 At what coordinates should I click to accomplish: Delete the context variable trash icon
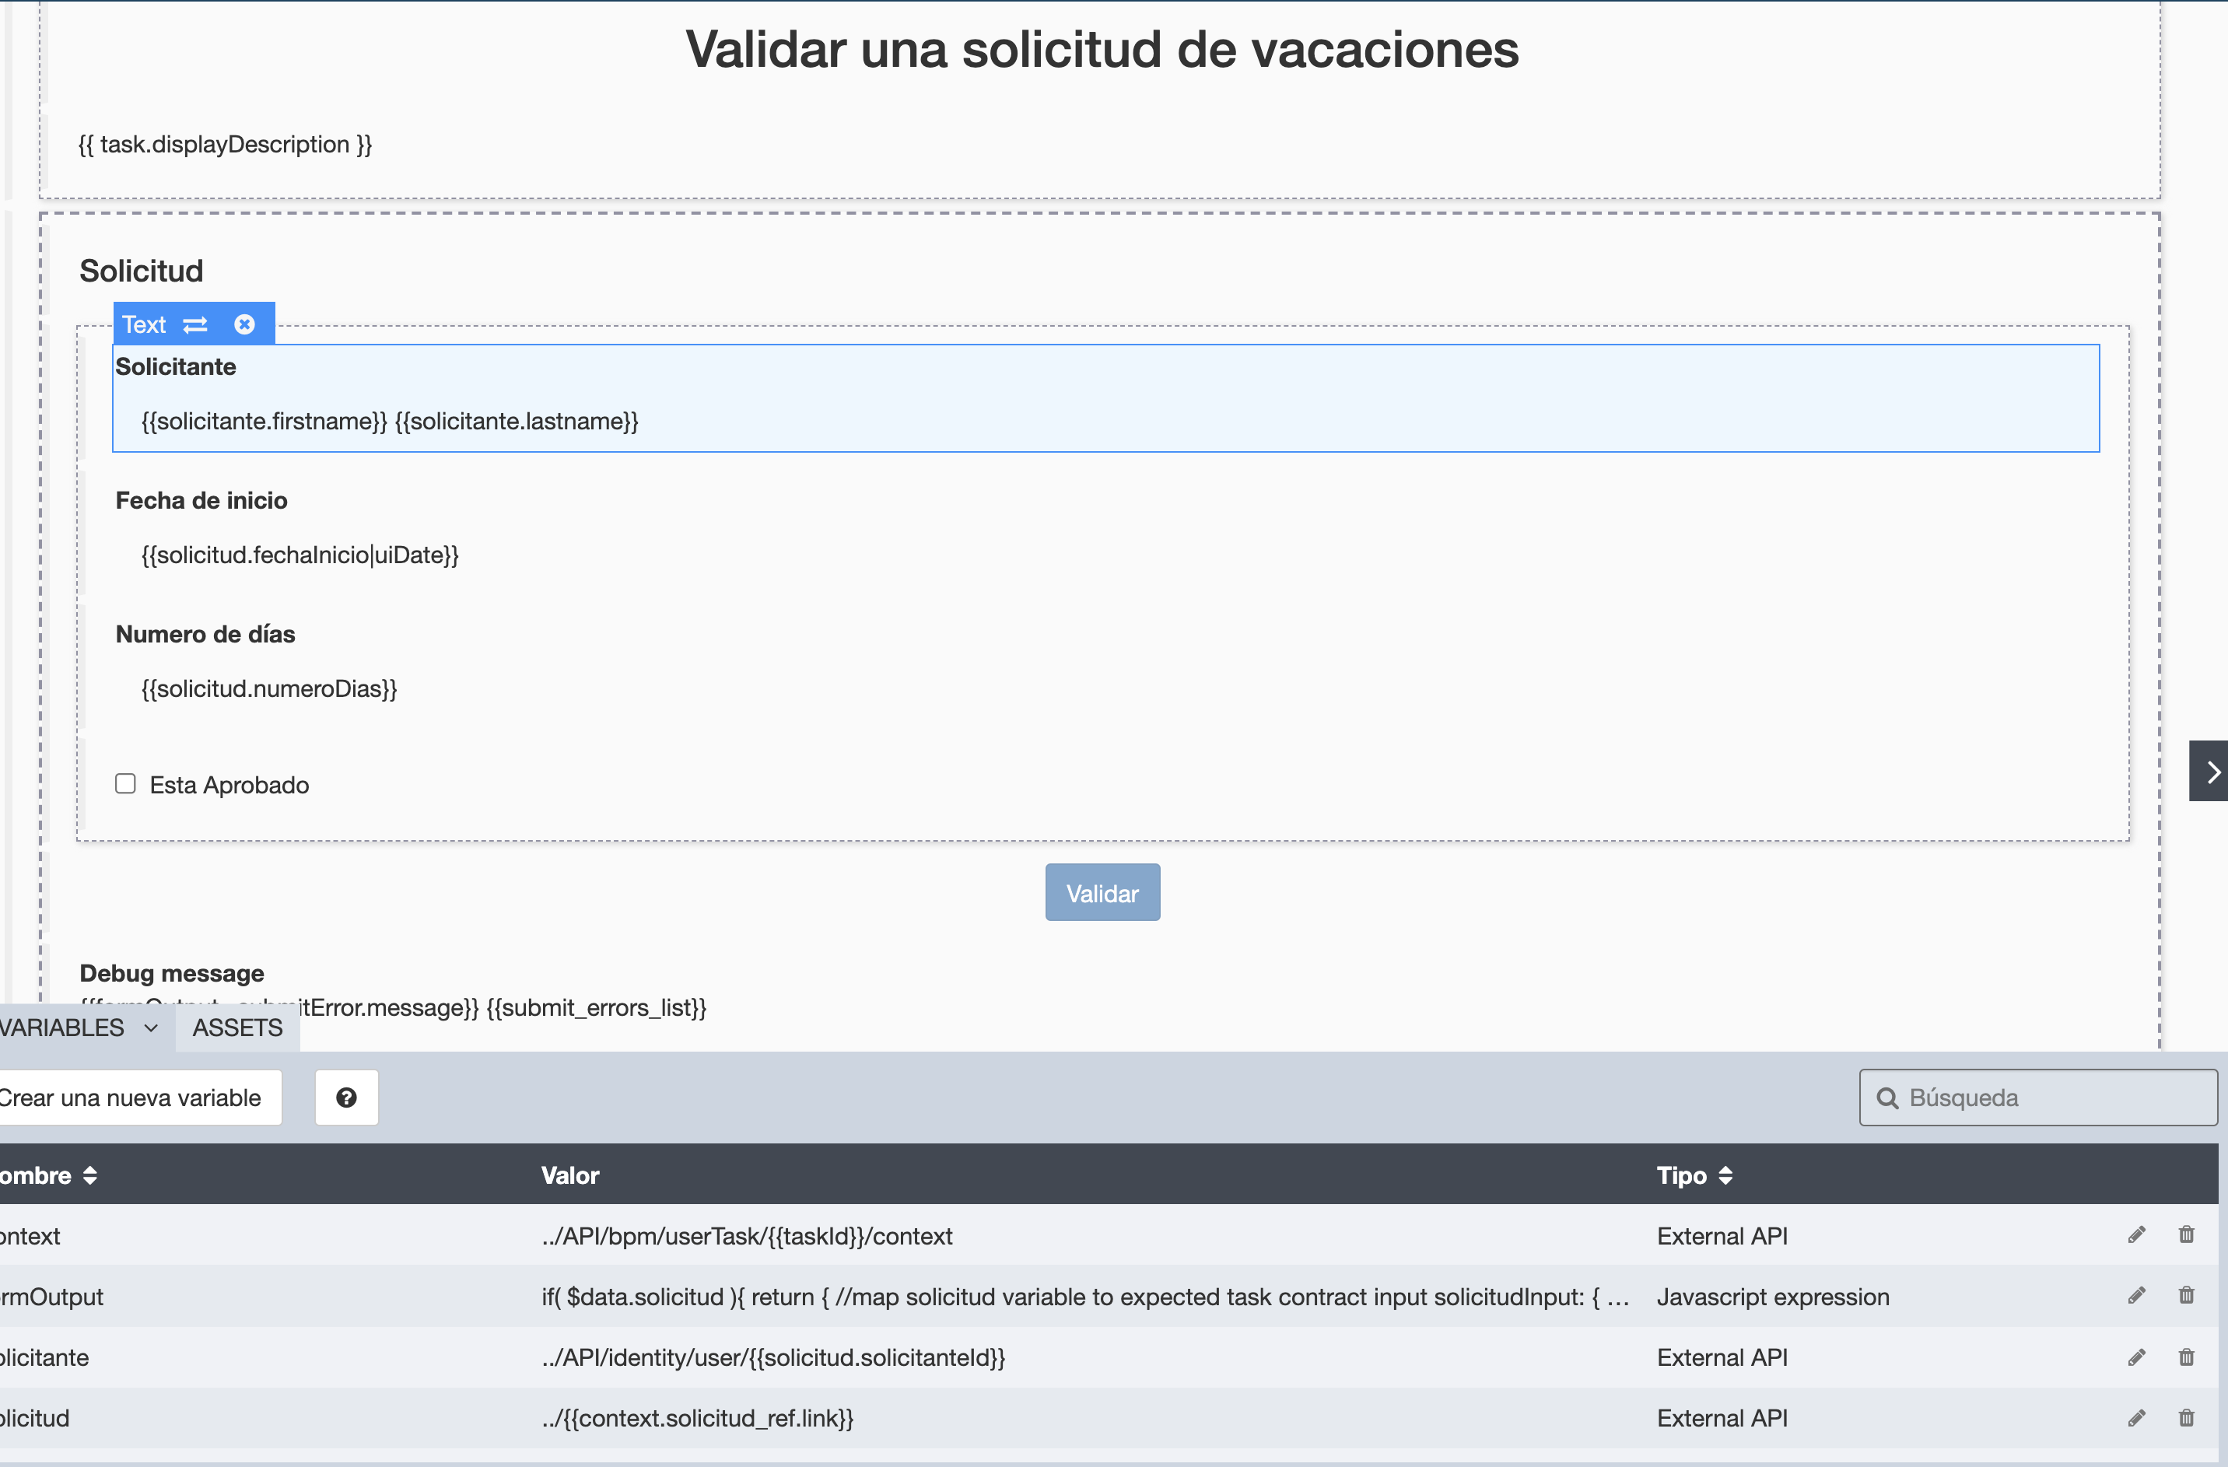[x=2186, y=1235]
